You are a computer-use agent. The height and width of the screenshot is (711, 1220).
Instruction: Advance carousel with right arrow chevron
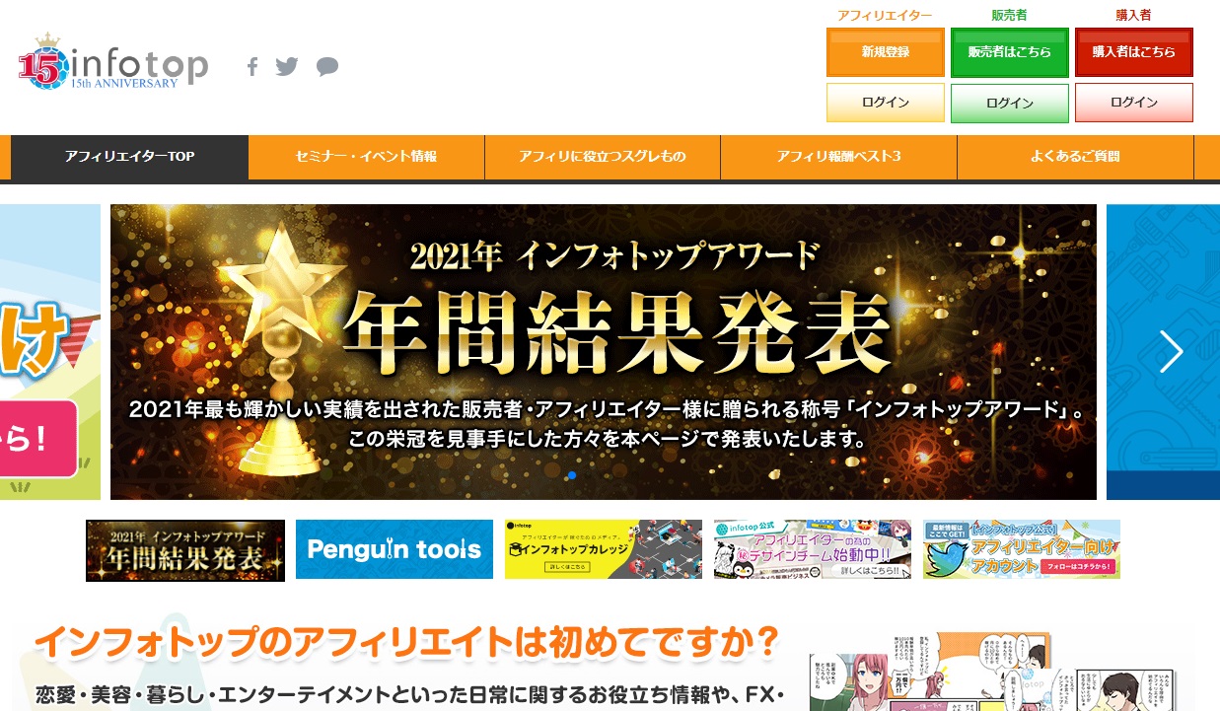click(1171, 352)
